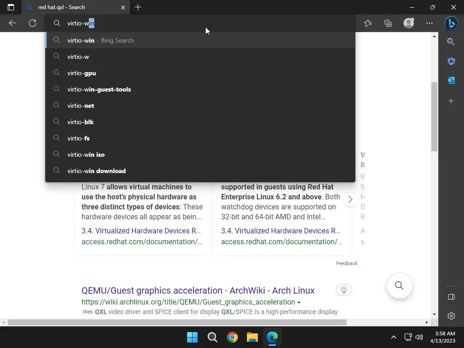Select the 'virtio-win - Bing Search' suggestion
Image resolution: width=464 pixels, height=348 pixels.
(x=200, y=40)
